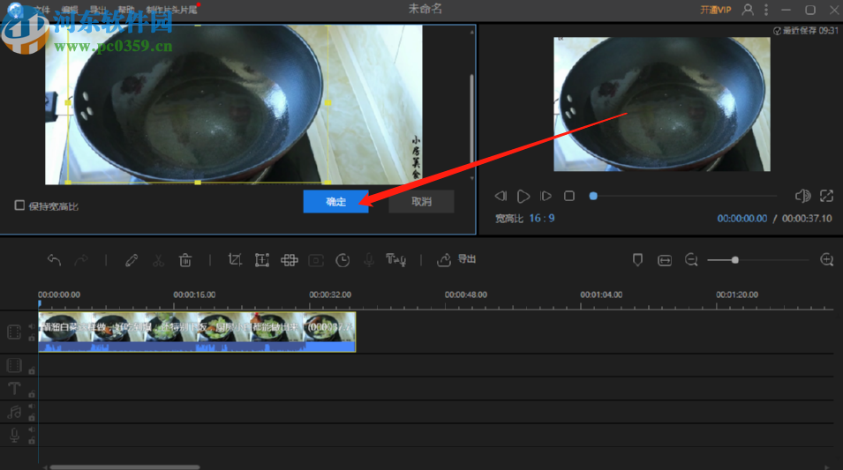843x470 pixels.
Task: Click the marker icon above timeline
Action: pos(637,259)
